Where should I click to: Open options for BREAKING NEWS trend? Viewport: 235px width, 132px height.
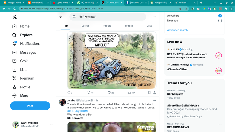click(220, 124)
